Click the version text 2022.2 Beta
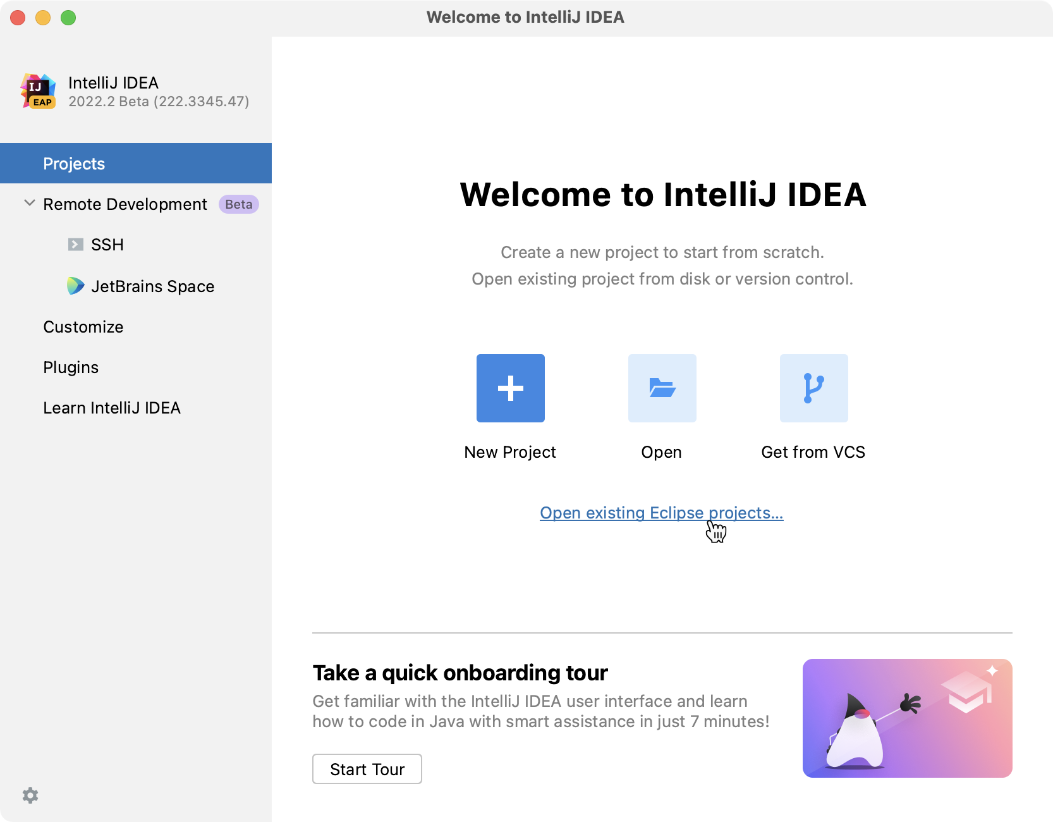 pos(159,102)
